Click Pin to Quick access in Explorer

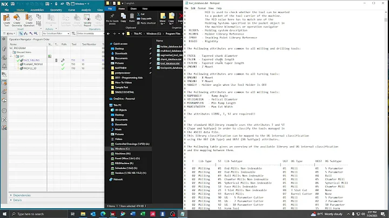click(112, 19)
